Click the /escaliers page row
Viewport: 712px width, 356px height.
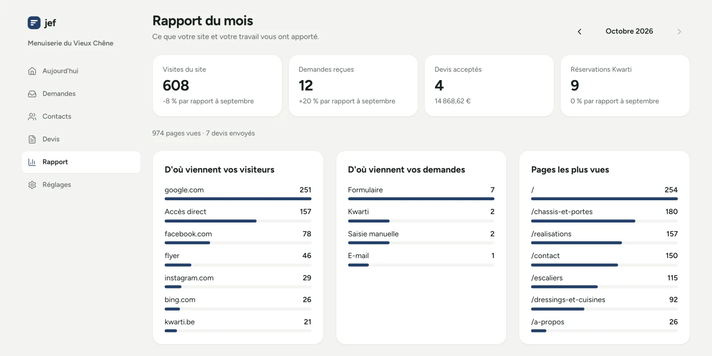pyautogui.click(x=604, y=281)
